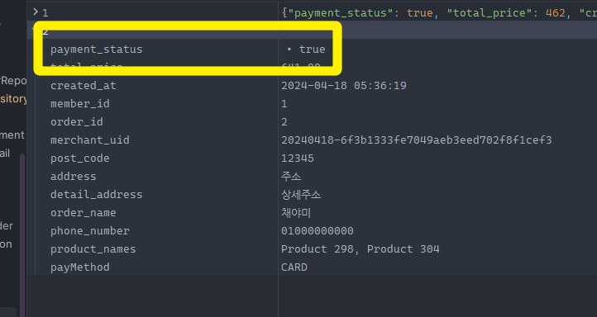The width and height of the screenshot is (597, 317).
Task: Select post_code value 12345
Action: pyautogui.click(x=298, y=158)
